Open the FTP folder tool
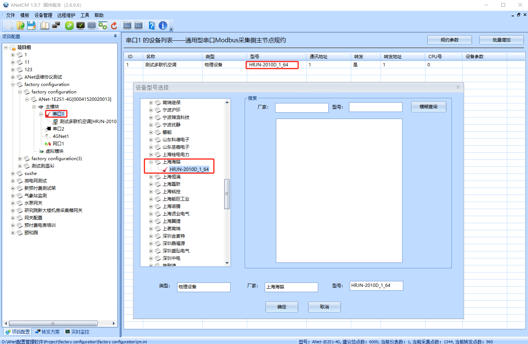The image size is (528, 344). coord(138,26)
